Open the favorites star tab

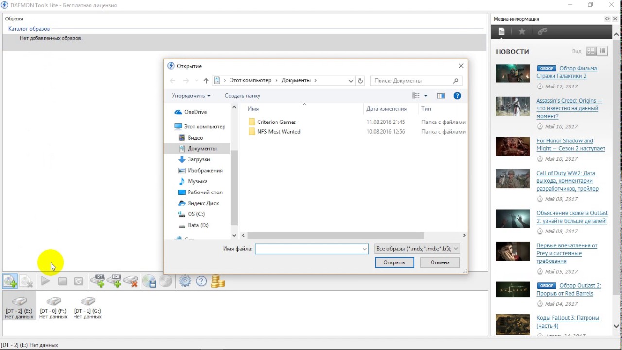click(522, 31)
